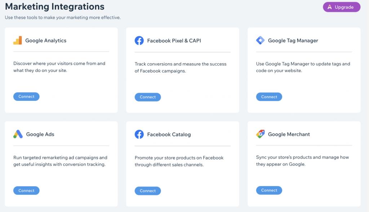Connect Google Analytics
Screen dimensions: 369x212
[26, 96]
